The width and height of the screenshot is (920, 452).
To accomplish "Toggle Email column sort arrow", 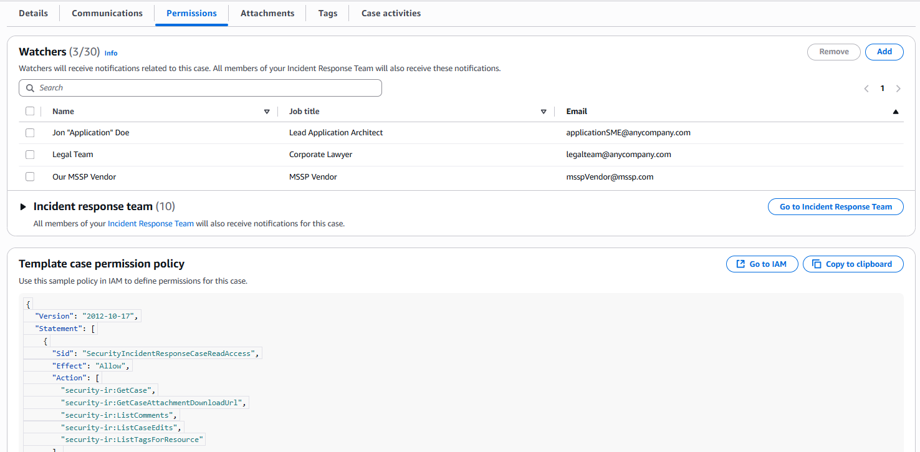I will [x=896, y=112].
